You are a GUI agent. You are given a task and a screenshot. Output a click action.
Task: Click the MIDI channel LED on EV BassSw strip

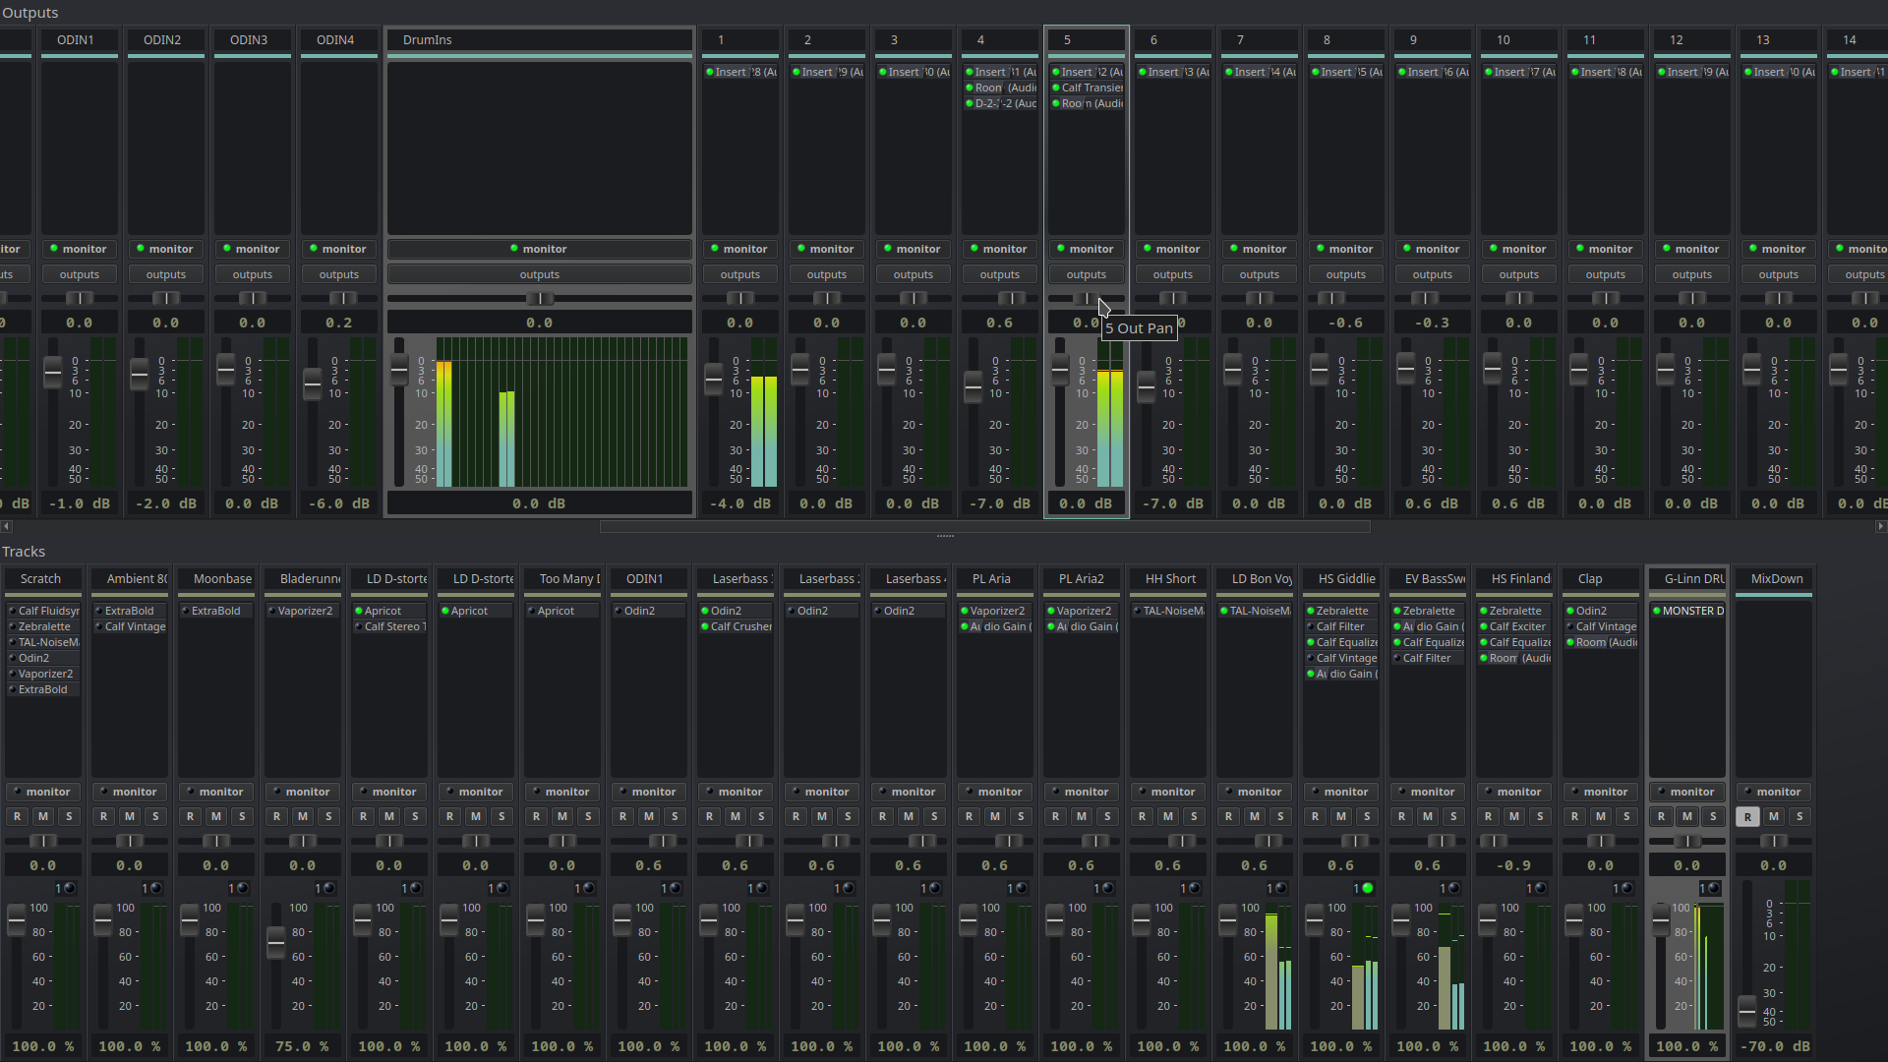pyautogui.click(x=1453, y=888)
